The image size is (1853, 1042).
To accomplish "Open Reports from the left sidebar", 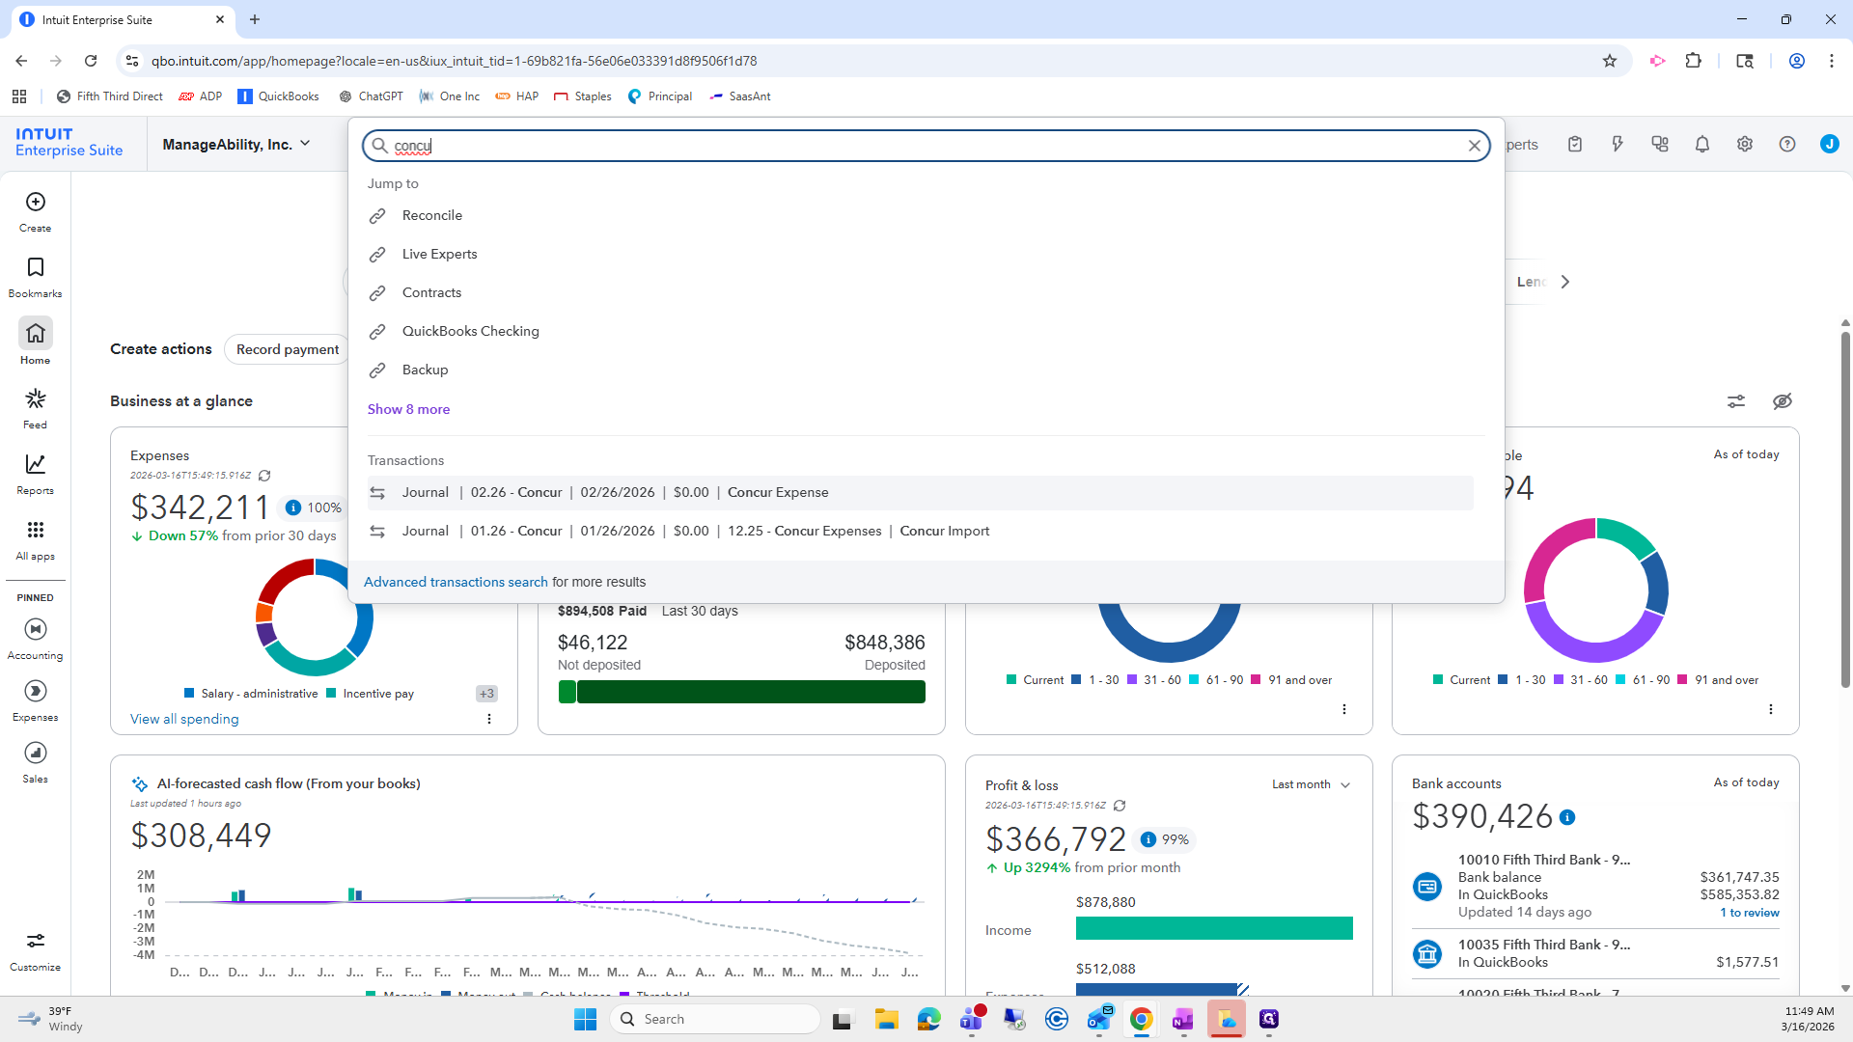I will click(36, 465).
